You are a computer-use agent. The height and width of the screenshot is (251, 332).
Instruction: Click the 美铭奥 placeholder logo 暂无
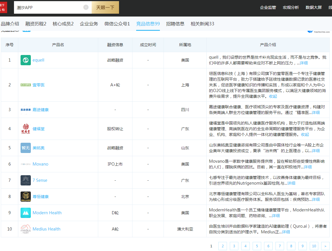[26, 148]
